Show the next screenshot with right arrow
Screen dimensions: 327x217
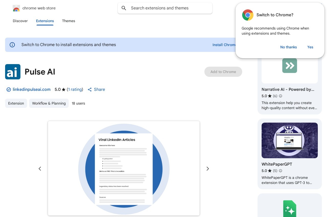tap(208, 169)
